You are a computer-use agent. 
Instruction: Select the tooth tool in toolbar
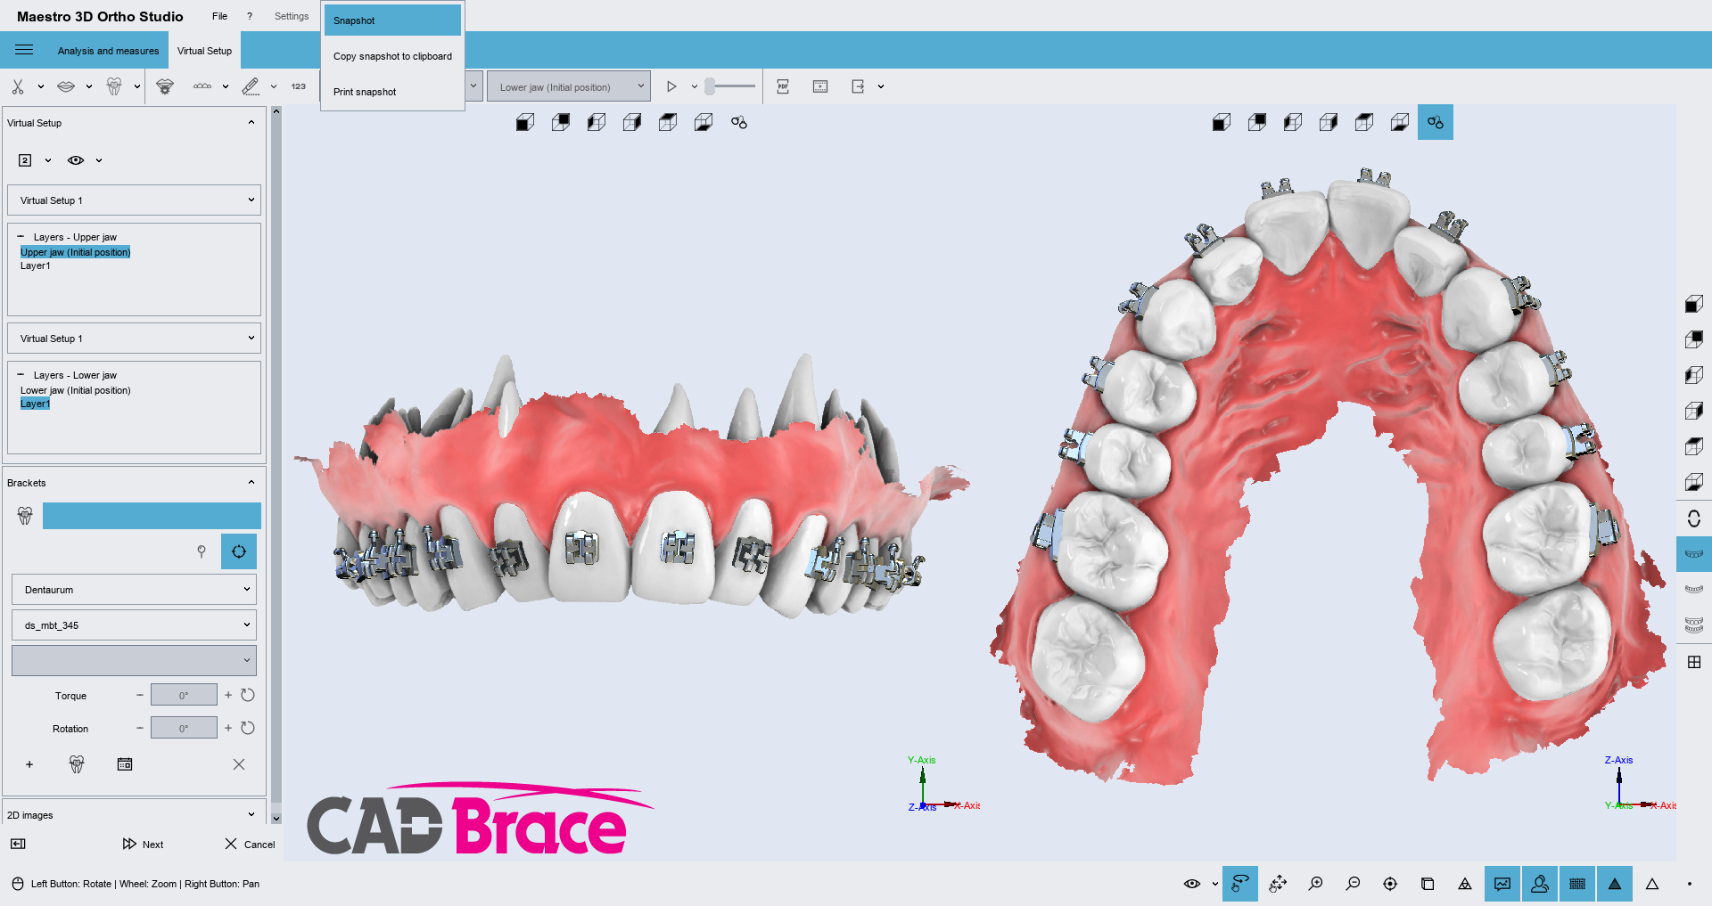[x=114, y=86]
